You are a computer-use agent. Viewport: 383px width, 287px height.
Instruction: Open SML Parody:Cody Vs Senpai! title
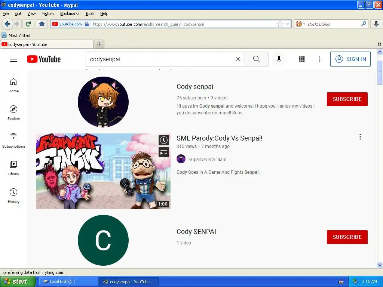219,138
